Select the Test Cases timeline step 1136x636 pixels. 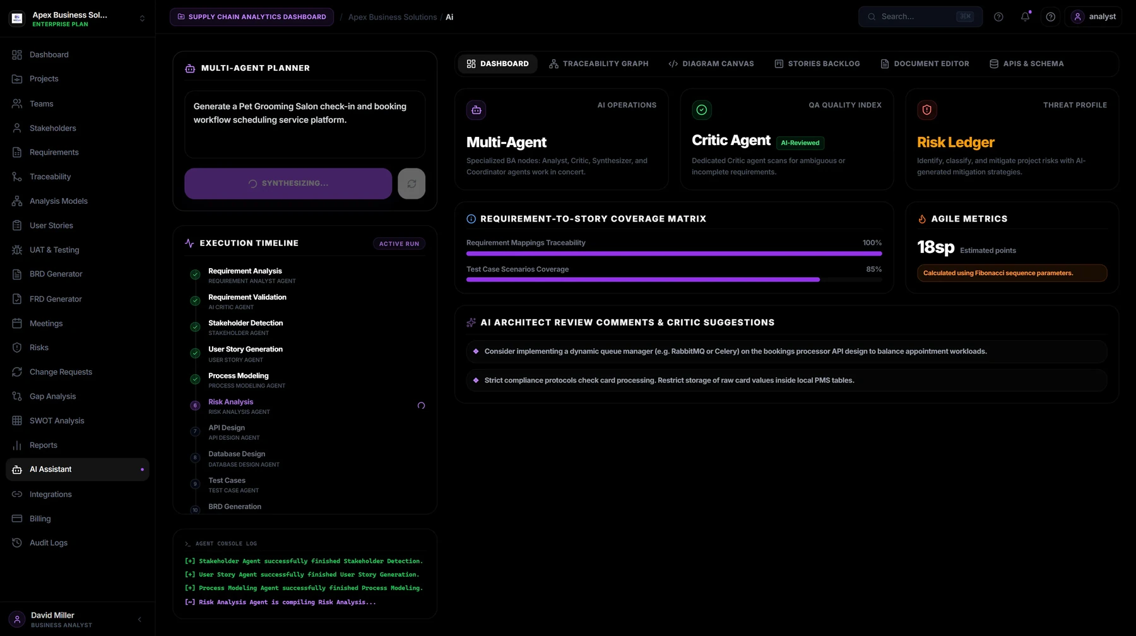coord(305,485)
